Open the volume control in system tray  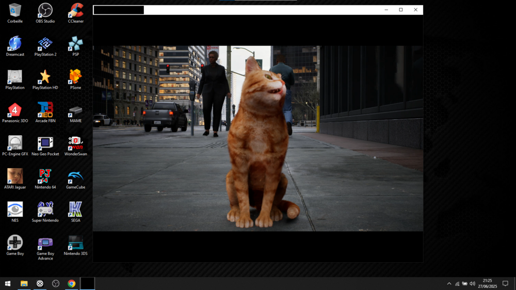tap(472, 283)
